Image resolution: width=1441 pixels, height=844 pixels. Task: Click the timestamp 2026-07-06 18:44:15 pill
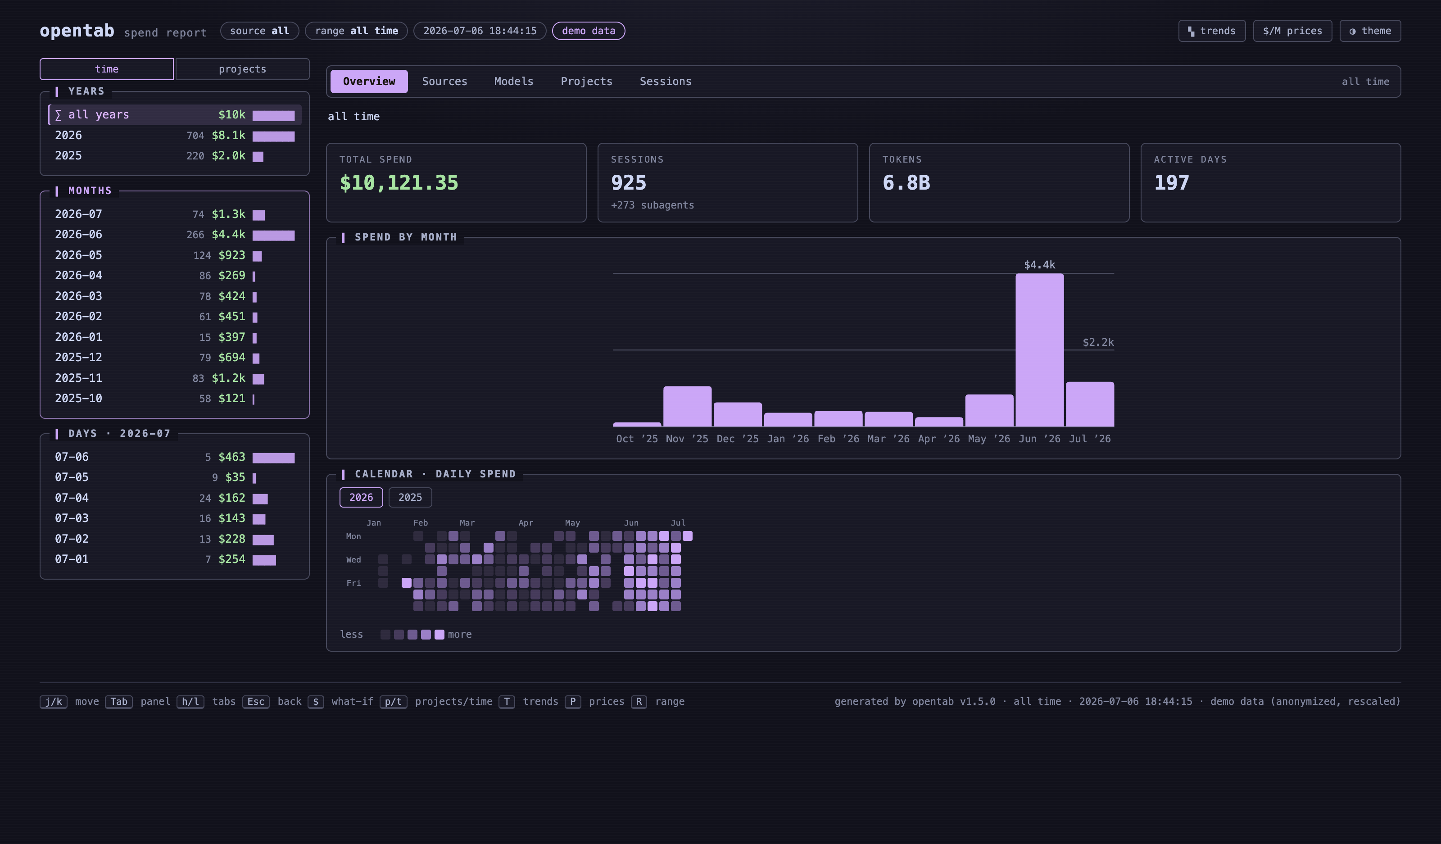480,31
